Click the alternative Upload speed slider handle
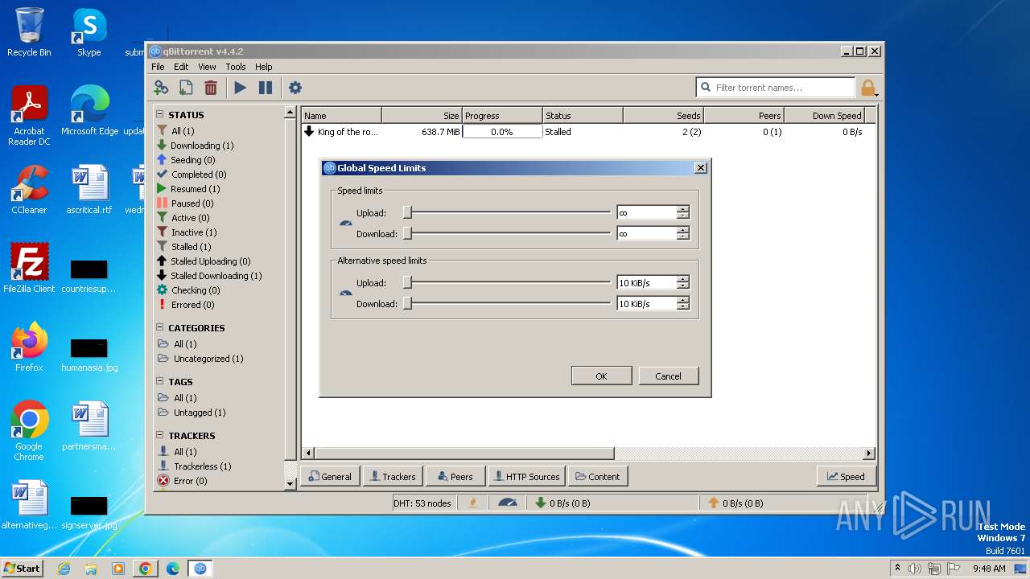Image resolution: width=1030 pixels, height=579 pixels. tap(407, 282)
